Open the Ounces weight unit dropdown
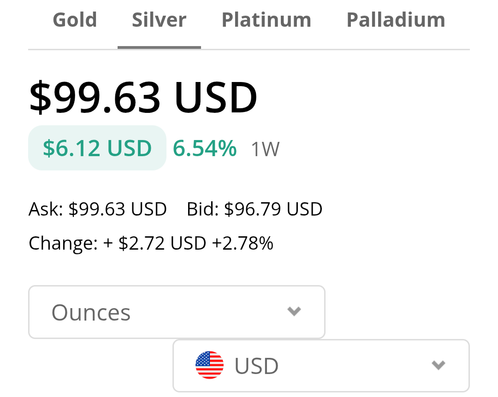The width and height of the screenshot is (498, 397). pos(177,312)
